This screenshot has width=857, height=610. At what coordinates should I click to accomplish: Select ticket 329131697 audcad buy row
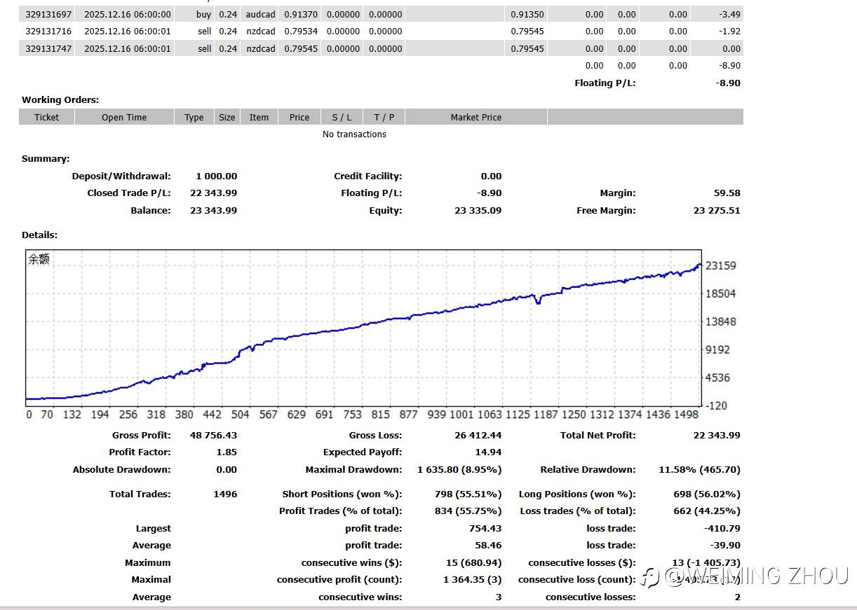point(48,14)
